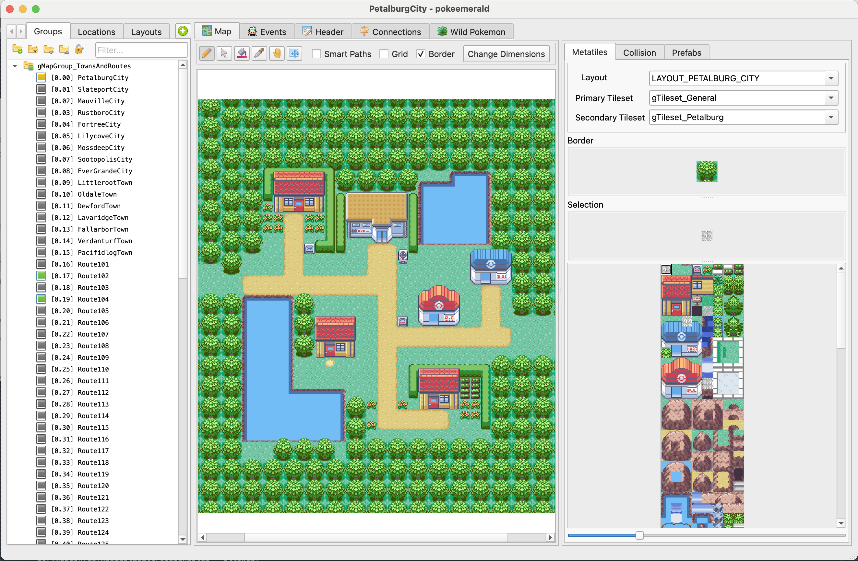Open the Secondary Tileset dropdown
This screenshot has height=561, width=858.
(831, 117)
